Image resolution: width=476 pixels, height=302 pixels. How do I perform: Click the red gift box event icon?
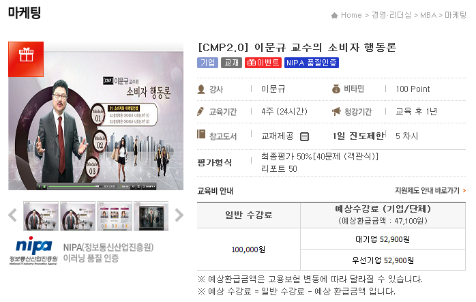click(26, 59)
